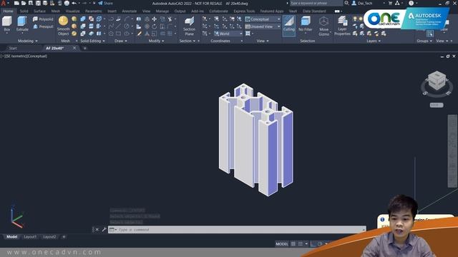Turn layer on via yellow lightbulb icon
The width and height of the screenshot is (458, 257).
tap(355, 19)
